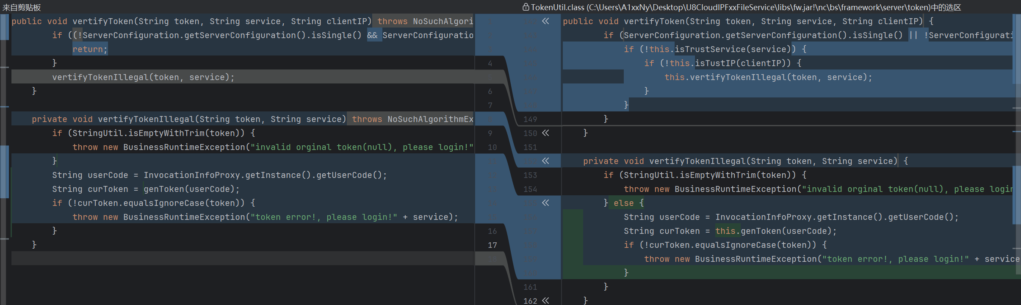Click the clipboard pane title 来自剪贴板
The width and height of the screenshot is (1021, 305).
pos(22,7)
